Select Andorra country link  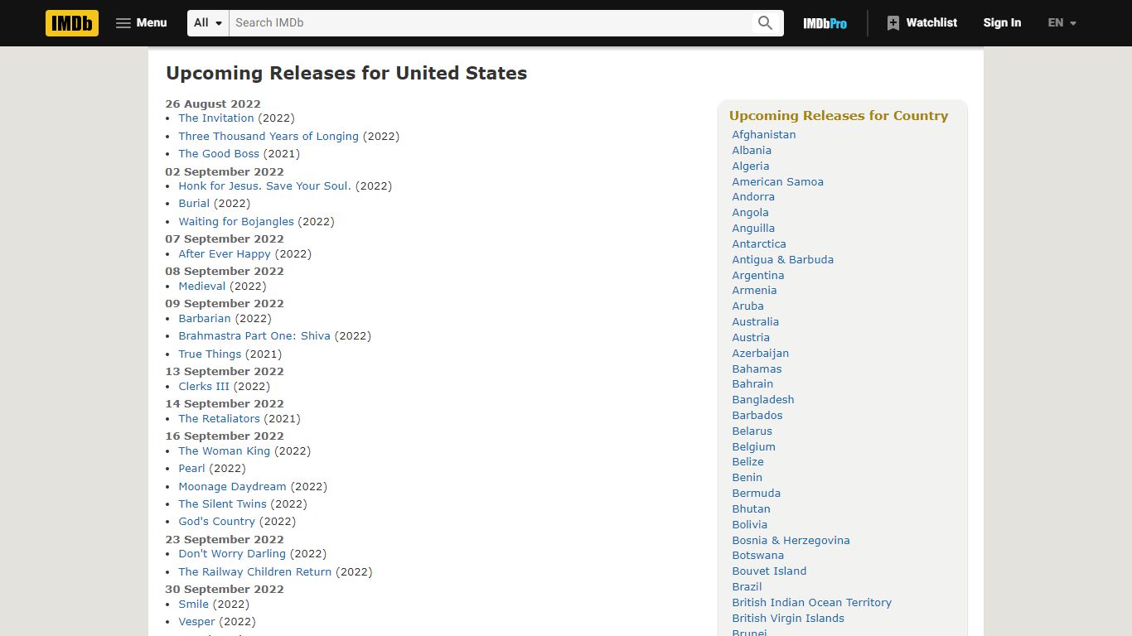tap(753, 197)
